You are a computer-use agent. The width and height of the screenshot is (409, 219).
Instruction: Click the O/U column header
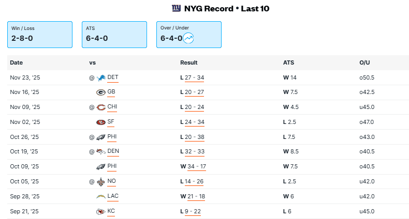pyautogui.click(x=364, y=62)
